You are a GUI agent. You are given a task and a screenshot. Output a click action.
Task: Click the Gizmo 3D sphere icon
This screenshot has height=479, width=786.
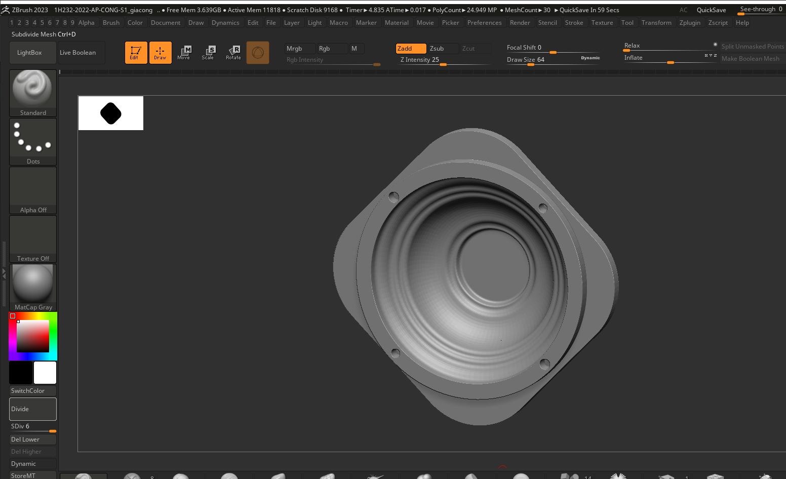click(258, 53)
